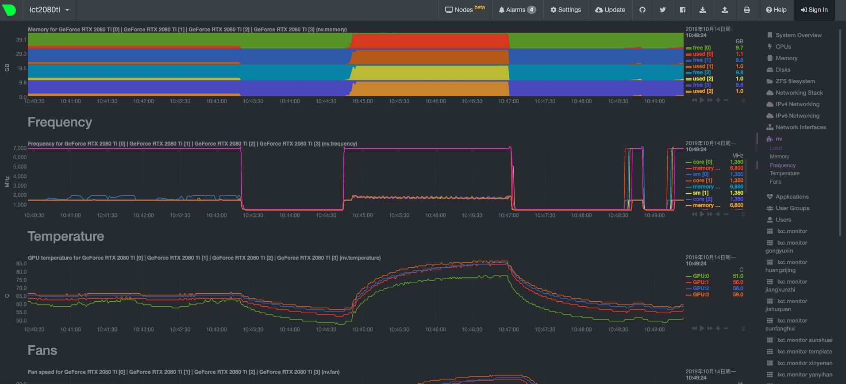
Task: Pan the Temperature chart left with the rewind icon
Action: click(694, 328)
